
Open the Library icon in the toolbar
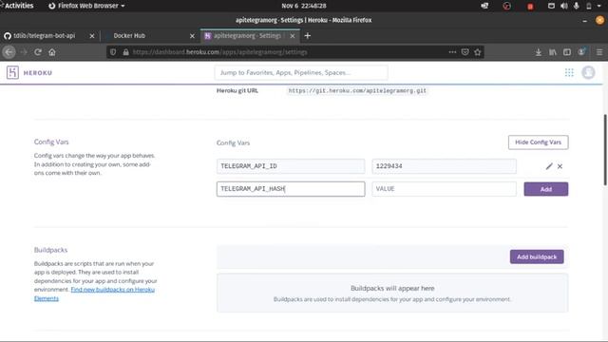click(553, 52)
